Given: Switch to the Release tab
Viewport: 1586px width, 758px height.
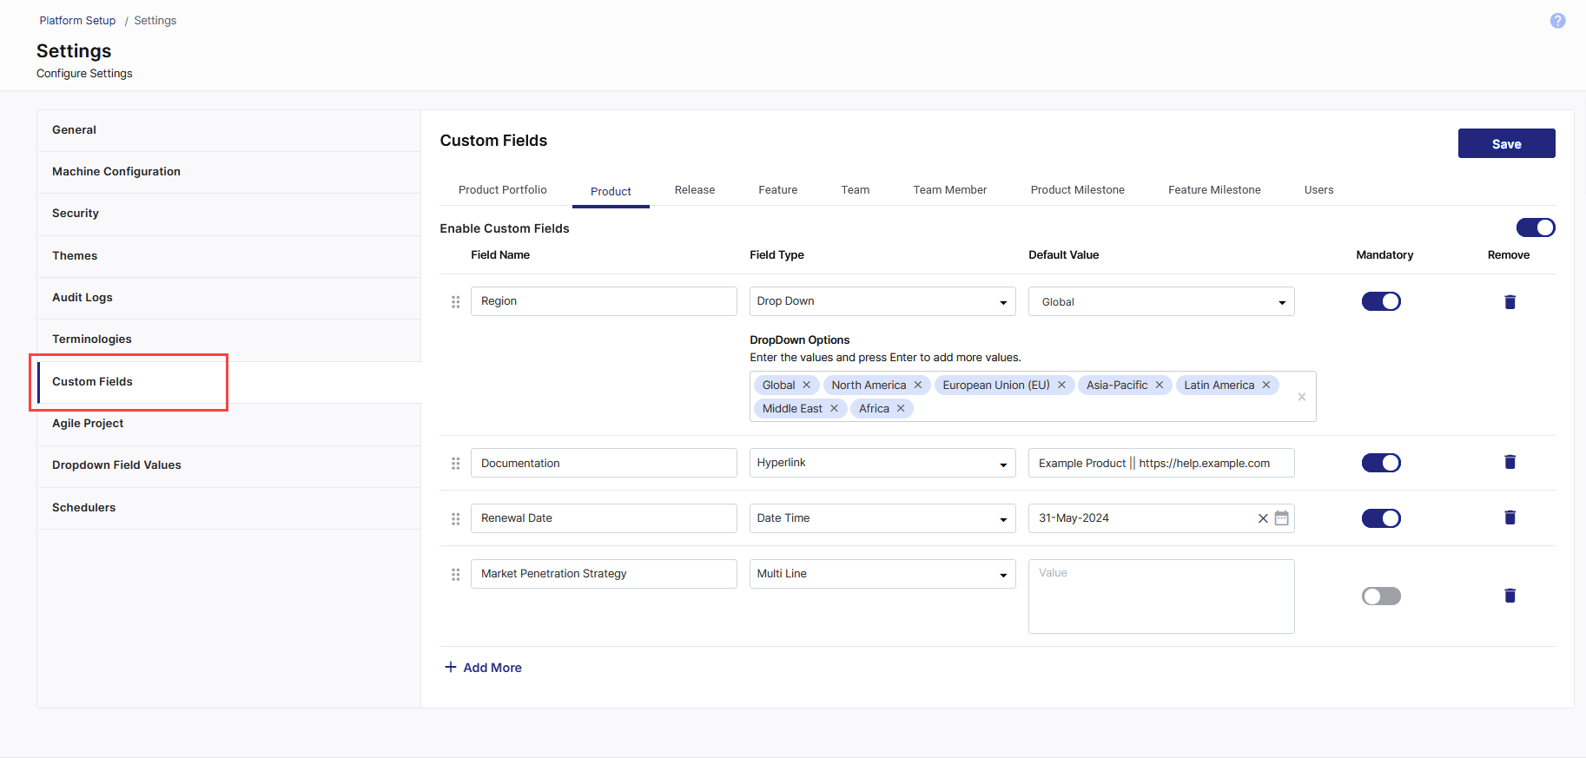Looking at the screenshot, I should tap(694, 190).
